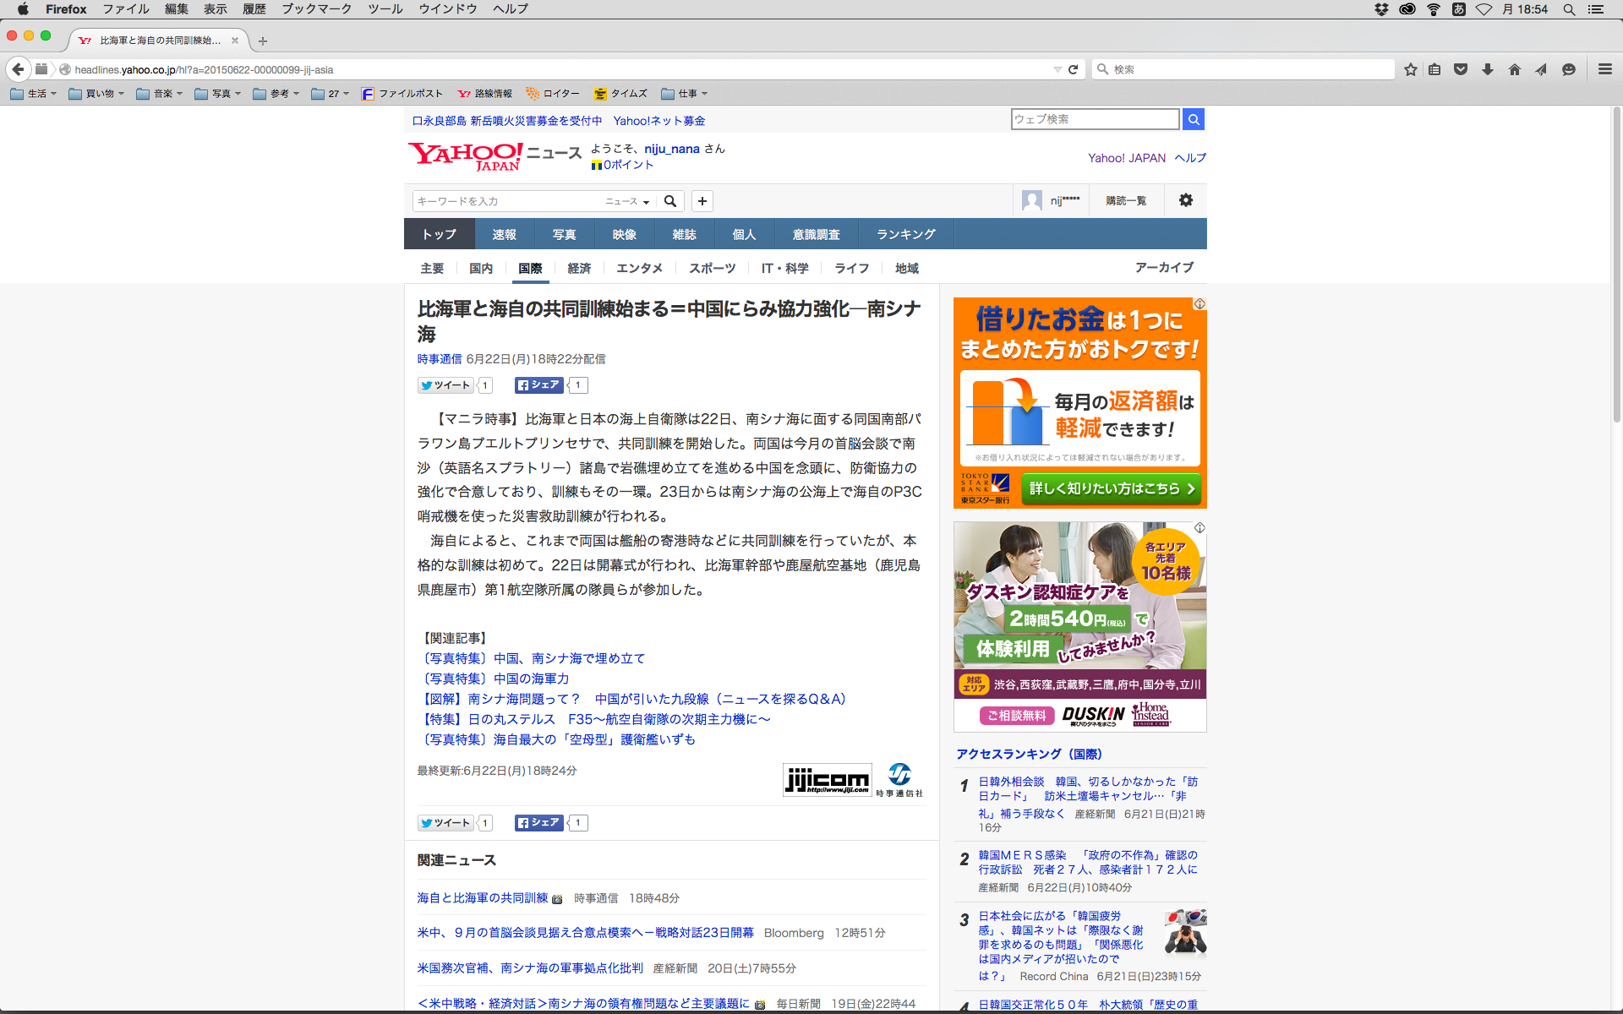Open the 海自と比海軍の共同訓練 related news link
The image size is (1623, 1014).
point(482,898)
